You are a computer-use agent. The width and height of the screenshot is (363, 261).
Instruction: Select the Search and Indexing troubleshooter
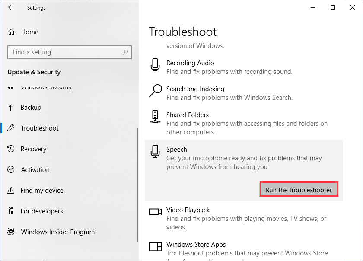pos(195,89)
